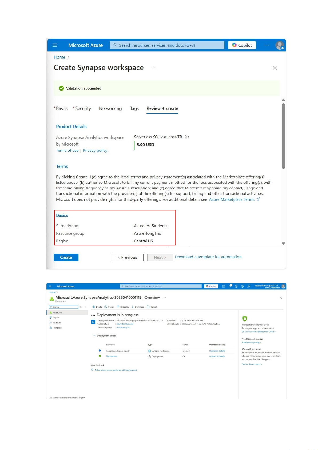This screenshot has width=318, height=450.
Task: Click the Download toolbar button
Action: pyautogui.click(x=138, y=307)
